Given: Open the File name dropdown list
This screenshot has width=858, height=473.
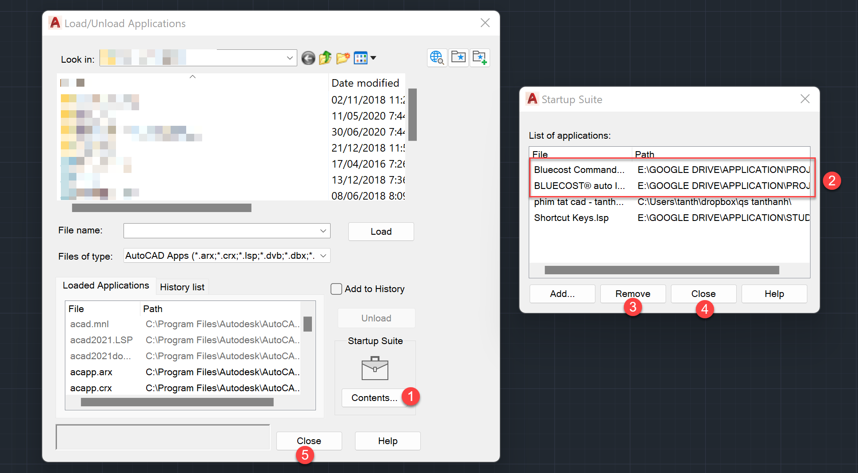Looking at the screenshot, I should click(323, 231).
